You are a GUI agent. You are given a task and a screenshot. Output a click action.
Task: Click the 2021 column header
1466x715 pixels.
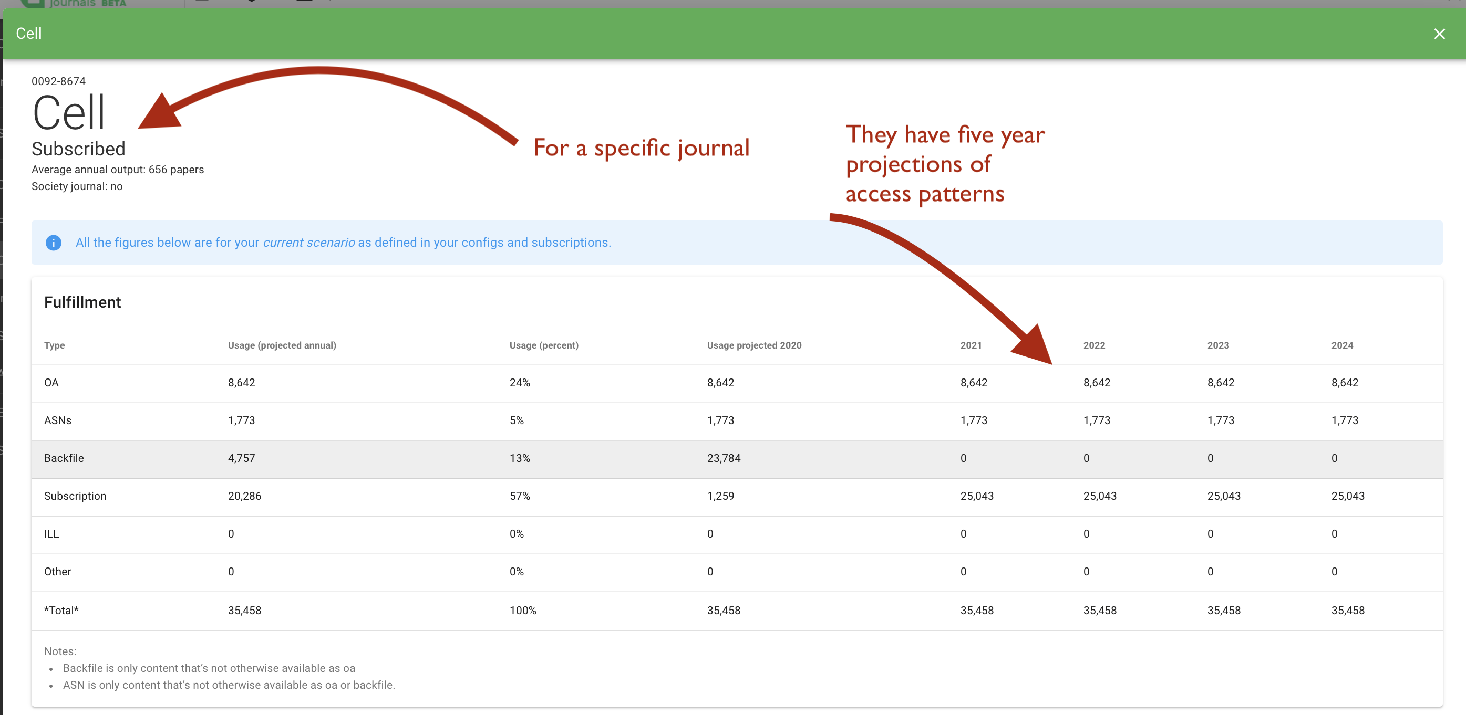[x=971, y=345]
